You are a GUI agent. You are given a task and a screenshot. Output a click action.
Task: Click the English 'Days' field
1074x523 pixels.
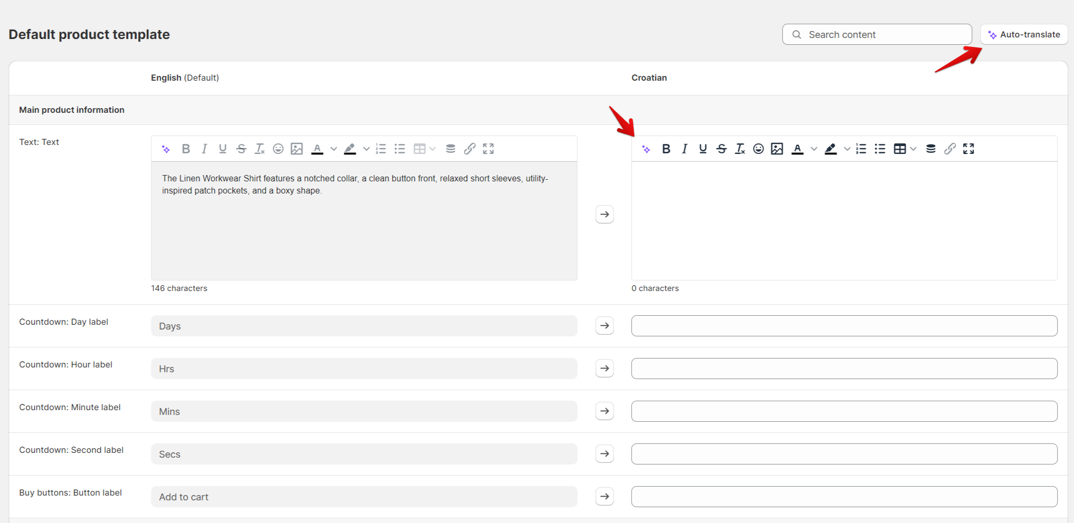click(x=364, y=326)
